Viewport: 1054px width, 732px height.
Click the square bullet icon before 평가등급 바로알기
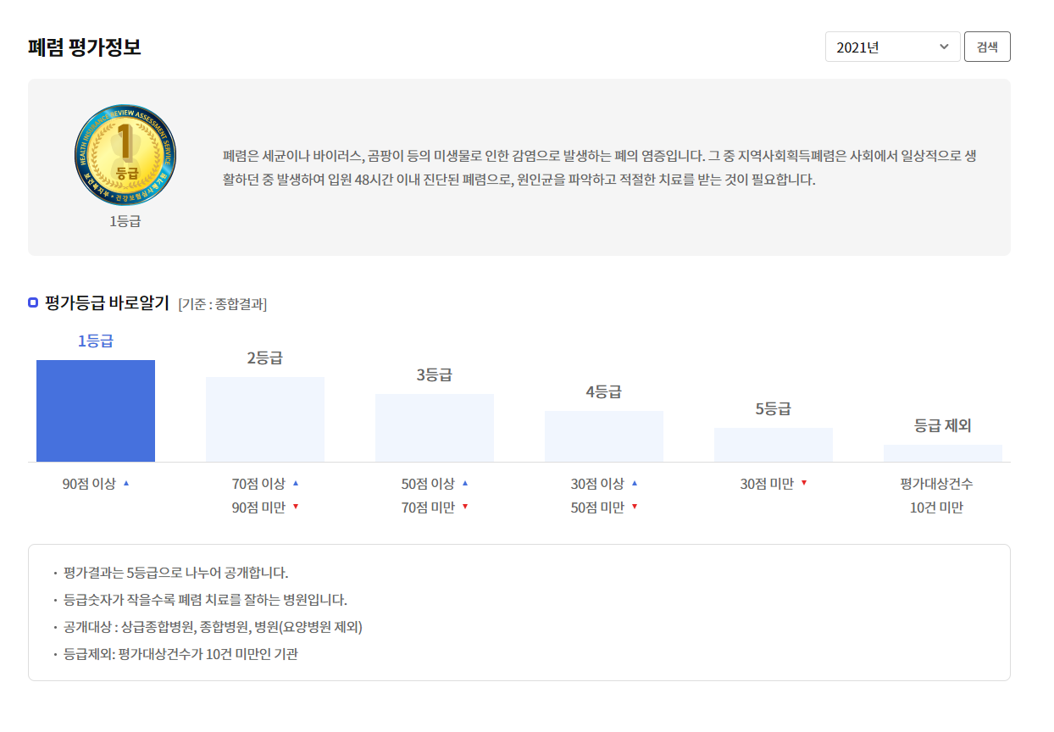(33, 302)
